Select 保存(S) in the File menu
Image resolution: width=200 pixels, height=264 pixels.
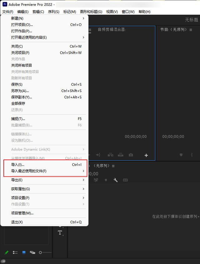coord(44,84)
